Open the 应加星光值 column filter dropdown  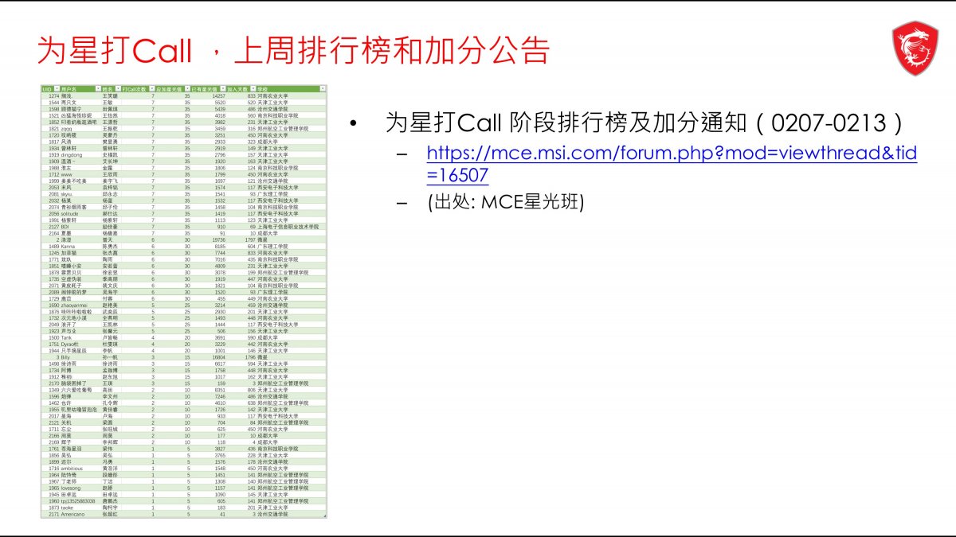click(x=187, y=89)
